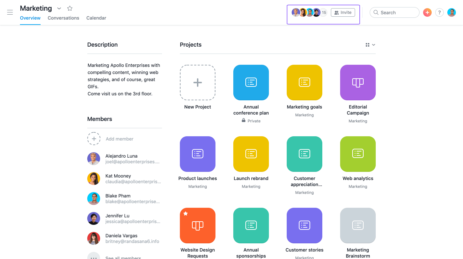Open the Projects view layout dropdown
The width and height of the screenshot is (463, 259).
tap(370, 44)
